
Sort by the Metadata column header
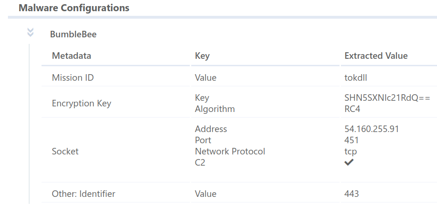[71, 56]
